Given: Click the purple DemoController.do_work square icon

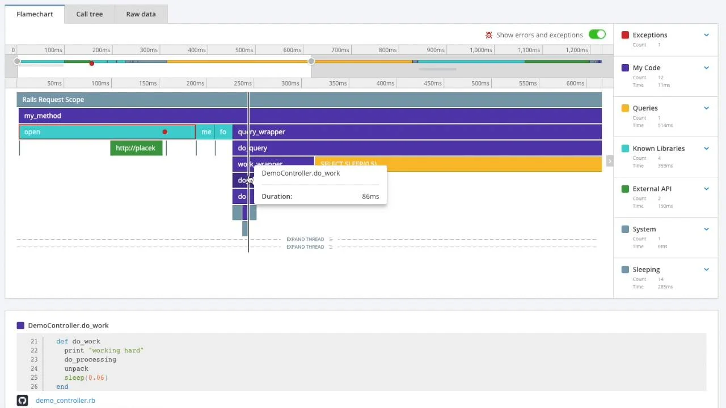Looking at the screenshot, I should pyautogui.click(x=20, y=325).
